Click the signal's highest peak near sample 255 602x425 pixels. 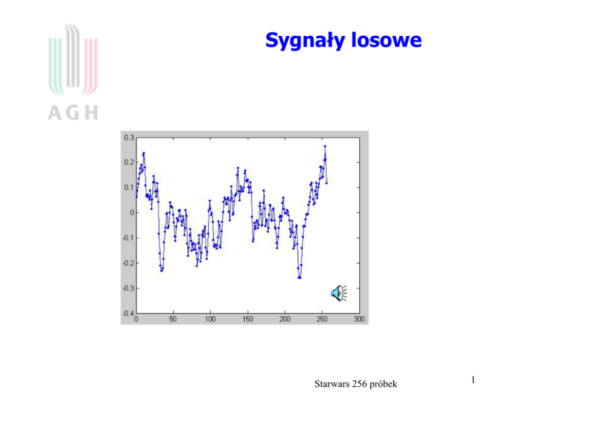coord(325,147)
